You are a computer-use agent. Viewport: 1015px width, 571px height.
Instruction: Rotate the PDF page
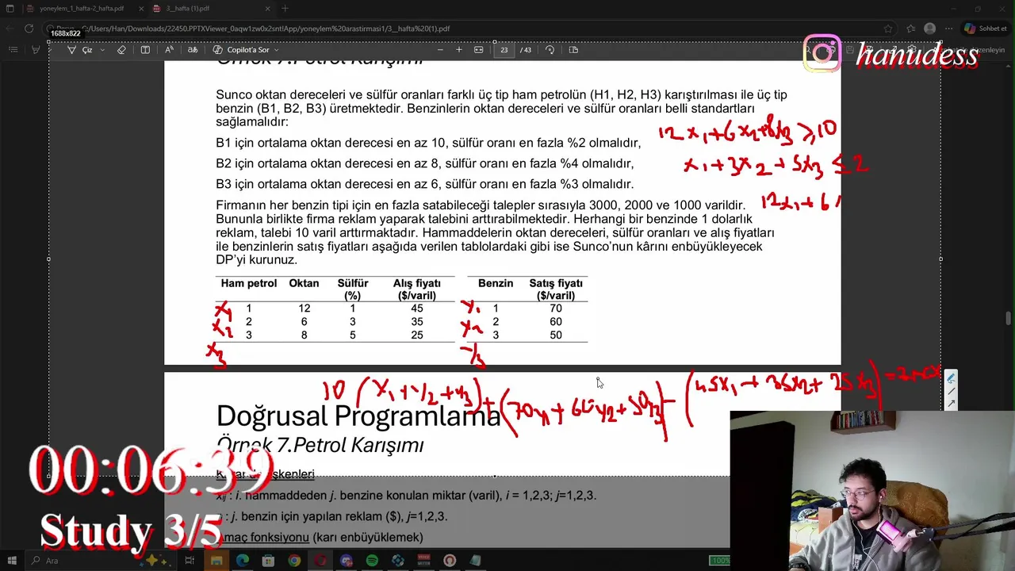[550, 50]
